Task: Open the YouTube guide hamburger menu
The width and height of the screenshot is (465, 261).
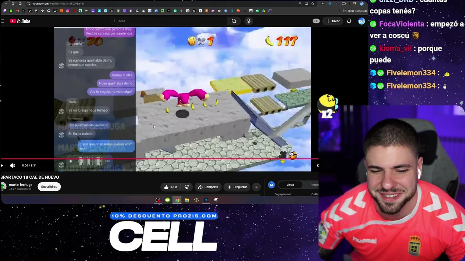Action: [3, 21]
